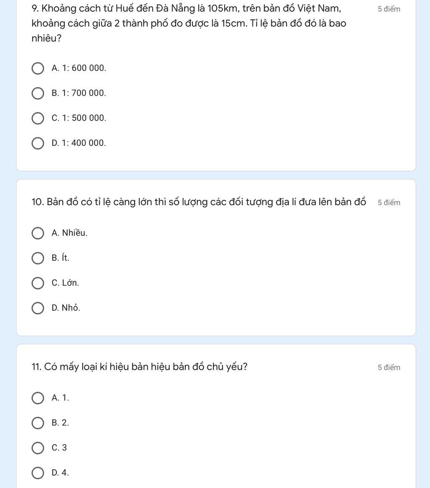
Task: Click the label text "1: 500 000"
Action: tap(84, 118)
